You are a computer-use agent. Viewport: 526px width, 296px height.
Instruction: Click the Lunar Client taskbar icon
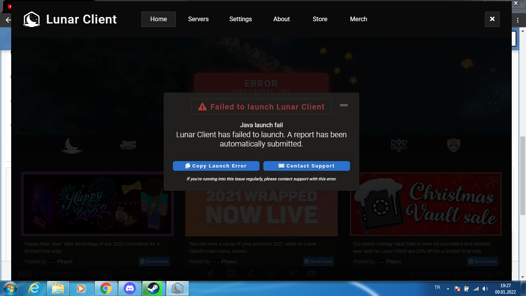pyautogui.click(x=178, y=288)
